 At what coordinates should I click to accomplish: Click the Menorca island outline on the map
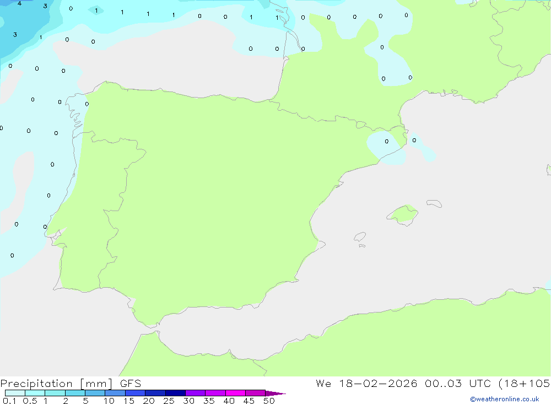434,203
